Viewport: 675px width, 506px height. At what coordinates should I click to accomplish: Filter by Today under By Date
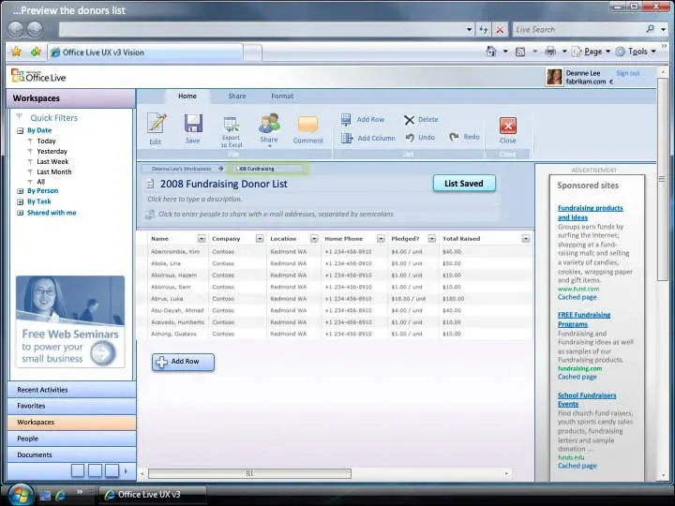[46, 141]
